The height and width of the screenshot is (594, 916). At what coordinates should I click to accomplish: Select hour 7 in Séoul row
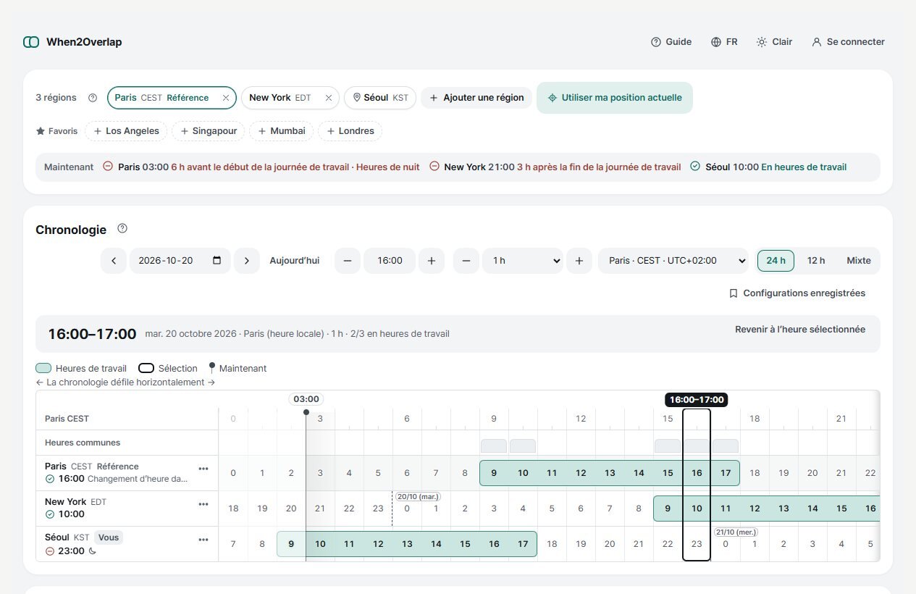point(233,544)
